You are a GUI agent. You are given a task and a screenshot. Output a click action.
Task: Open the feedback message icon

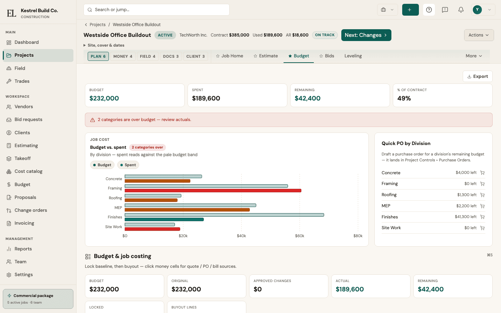445,10
